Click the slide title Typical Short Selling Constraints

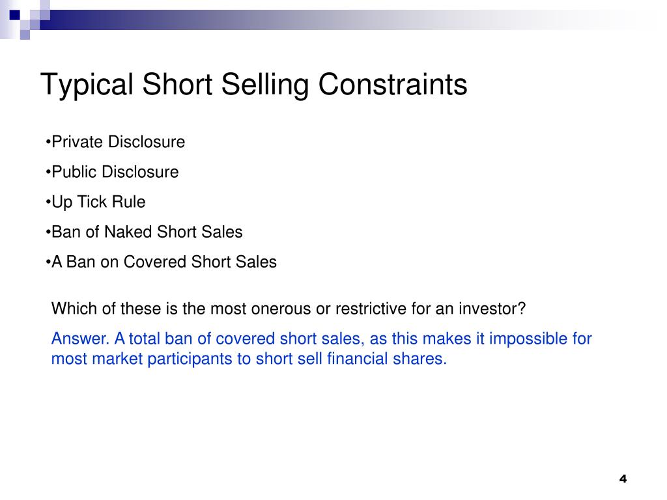(254, 85)
